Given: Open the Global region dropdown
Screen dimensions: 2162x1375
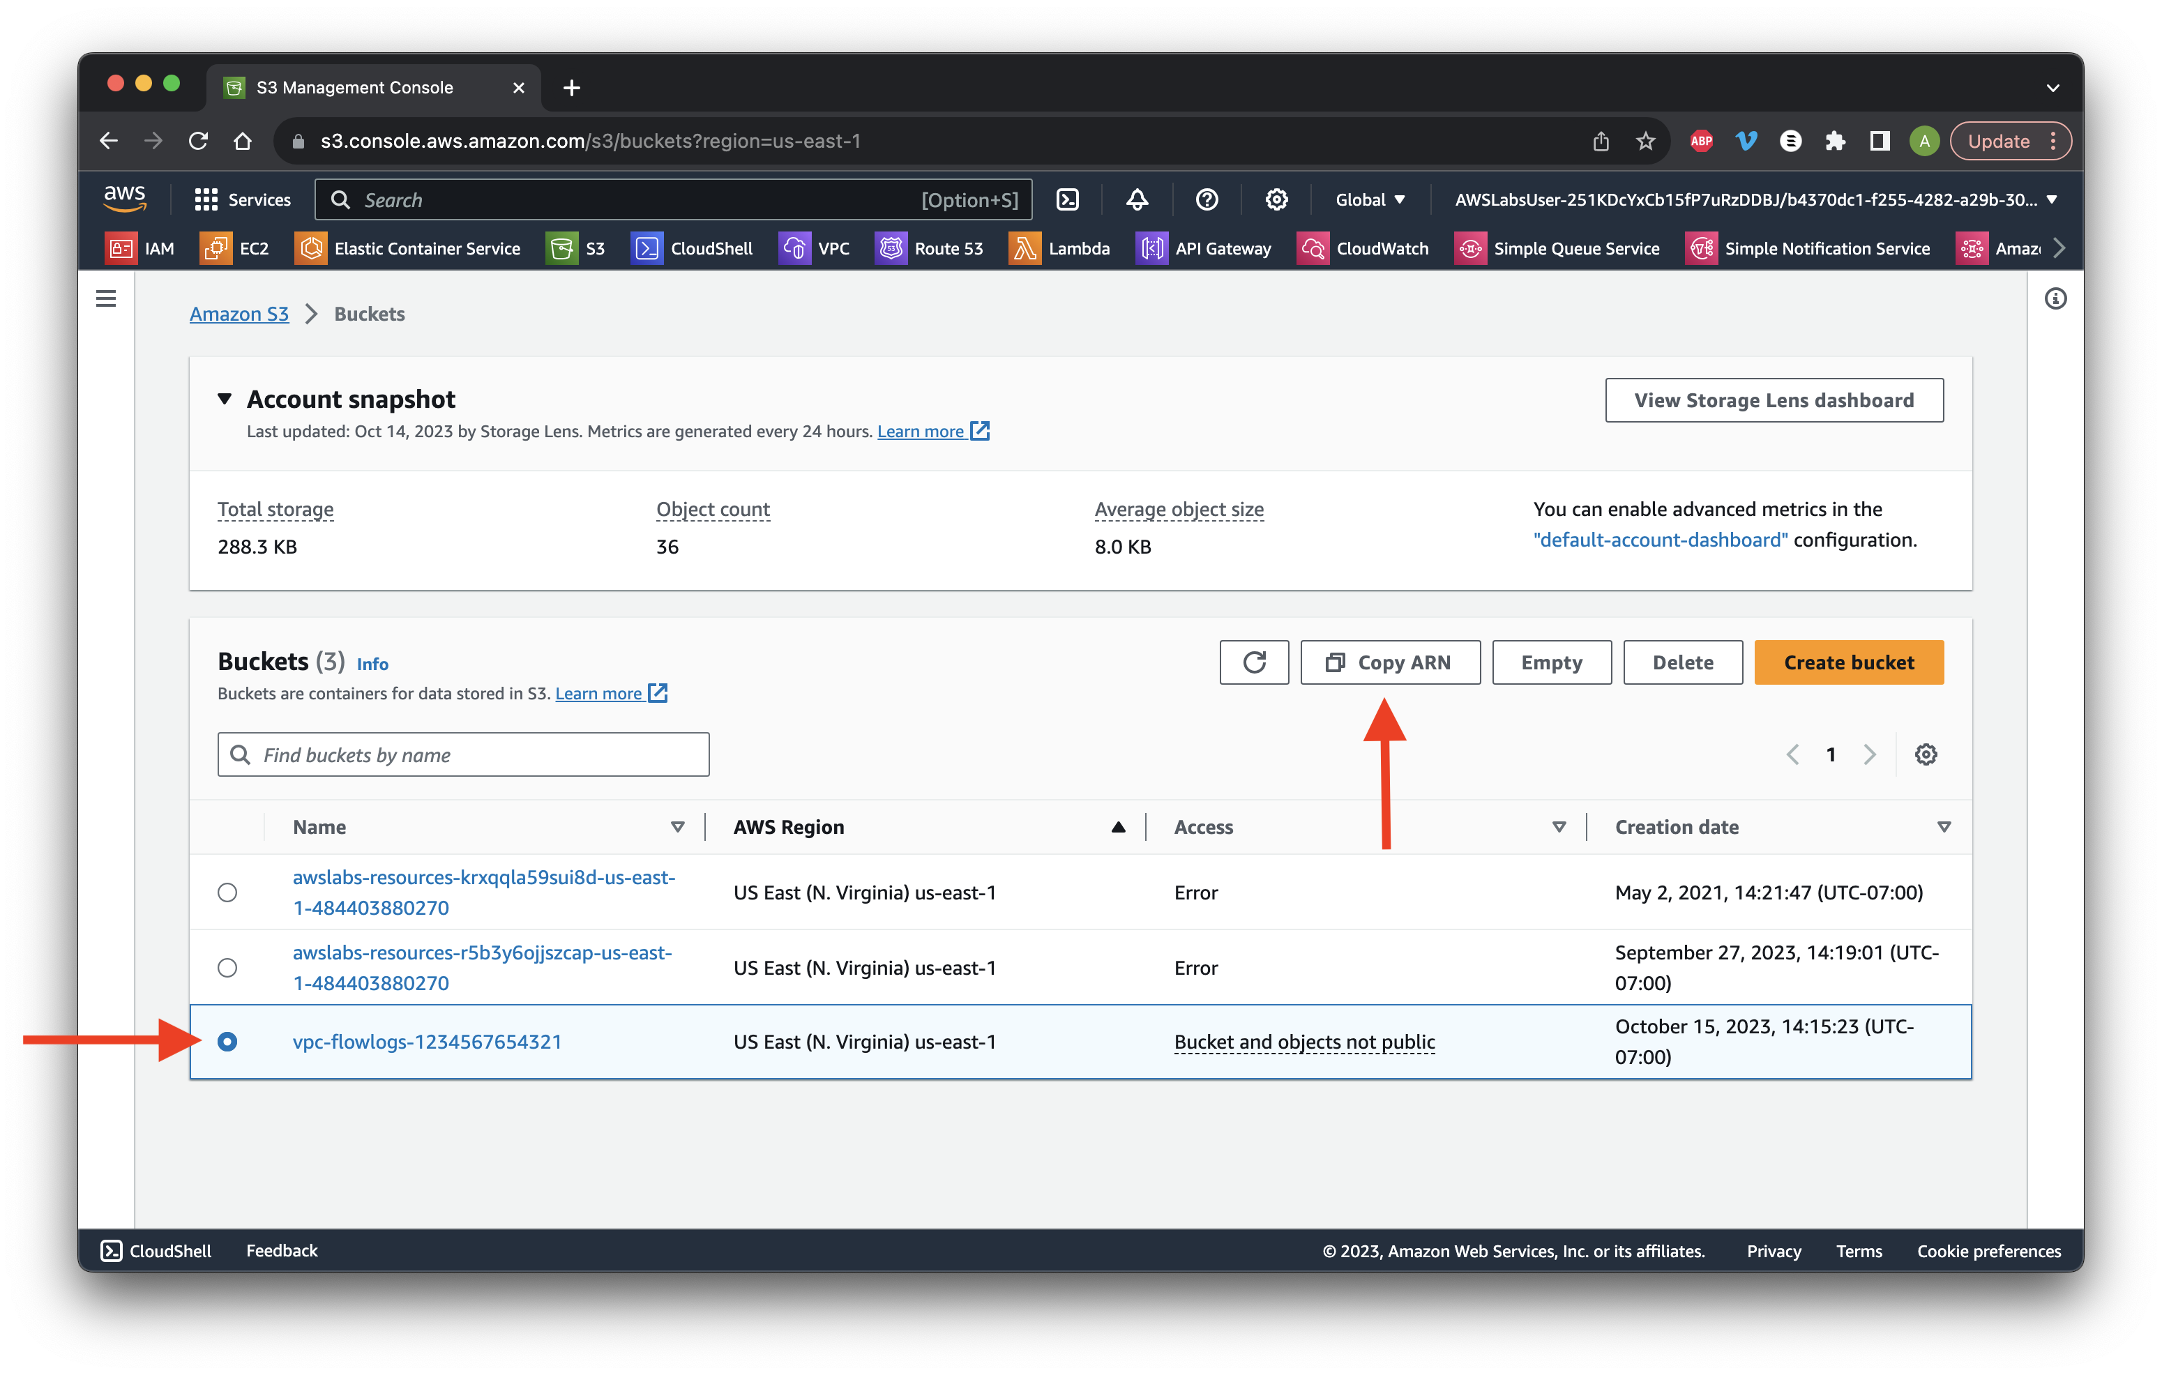Looking at the screenshot, I should 1370,199.
